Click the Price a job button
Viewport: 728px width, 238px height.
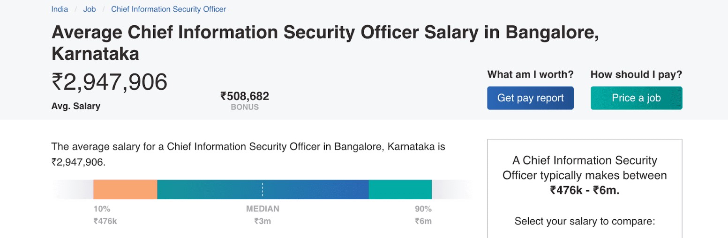[636, 98]
